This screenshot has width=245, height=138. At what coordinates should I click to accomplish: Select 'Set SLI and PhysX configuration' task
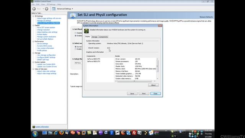49,23
